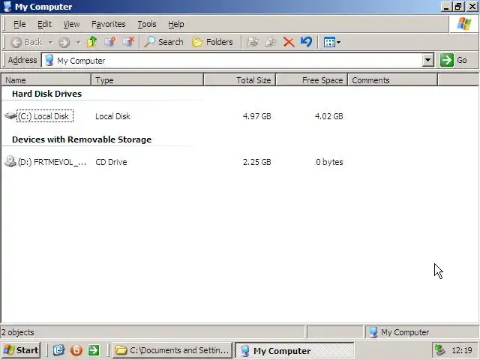Select the (C:) Local Disk entry

coord(45,116)
